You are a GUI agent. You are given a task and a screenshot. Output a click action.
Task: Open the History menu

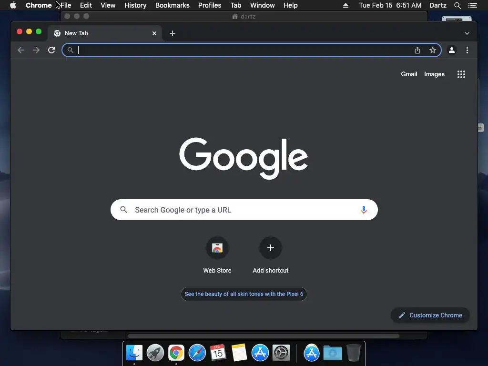click(x=135, y=5)
